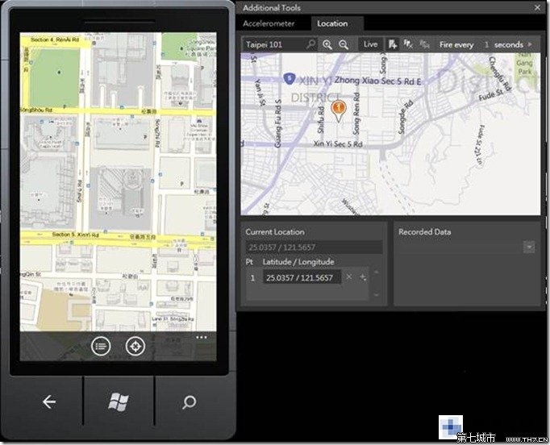Viewport: 550px width, 445px height.
Task: Click the clear all pushpins icon
Action: tap(409, 45)
